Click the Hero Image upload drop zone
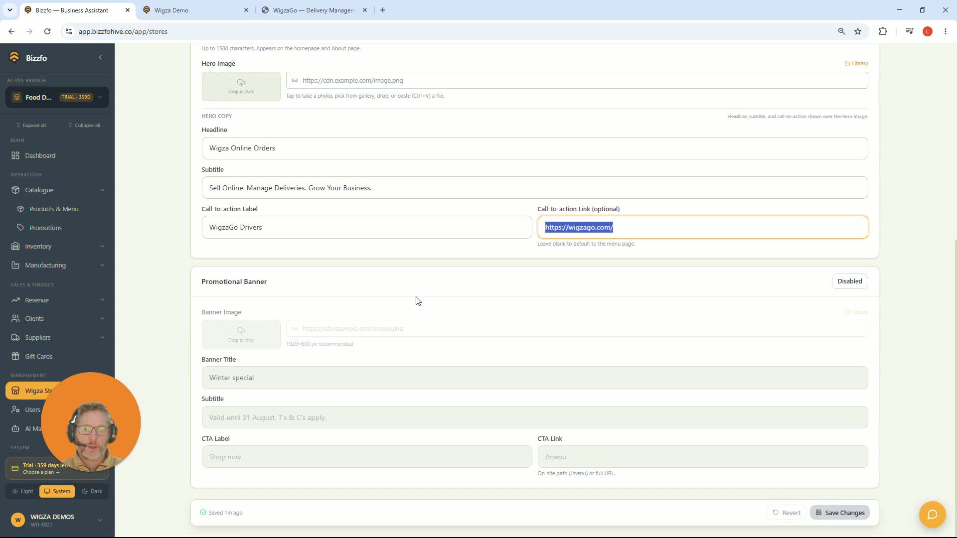The height and width of the screenshot is (538, 957). pyautogui.click(x=241, y=86)
